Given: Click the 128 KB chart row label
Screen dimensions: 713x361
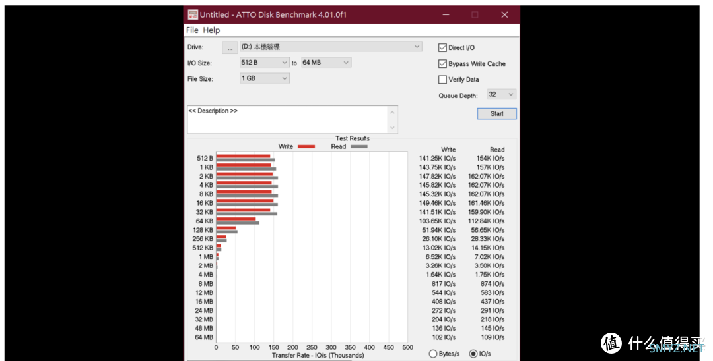Looking at the screenshot, I should click(203, 230).
